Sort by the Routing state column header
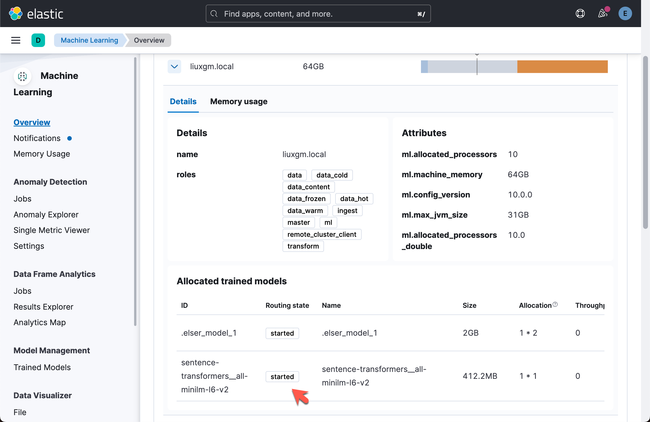 [x=287, y=305]
